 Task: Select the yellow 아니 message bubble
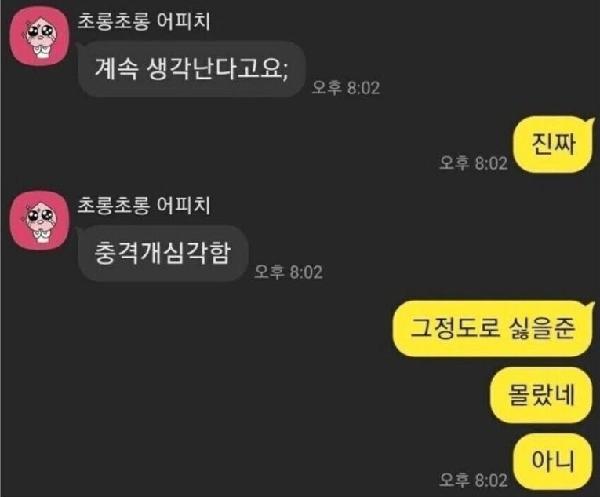(553, 462)
